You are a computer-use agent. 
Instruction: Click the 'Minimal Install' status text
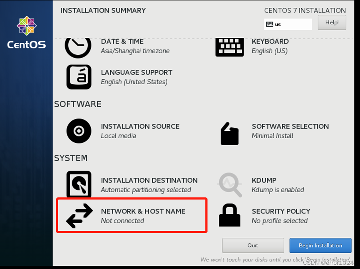(273, 136)
